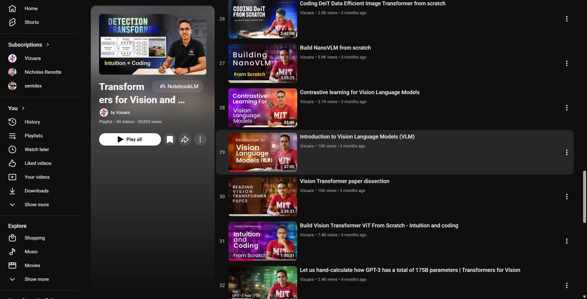Open options for GPT-3 175B parameters video
Viewport: 587px width, 299px height.
566,286
